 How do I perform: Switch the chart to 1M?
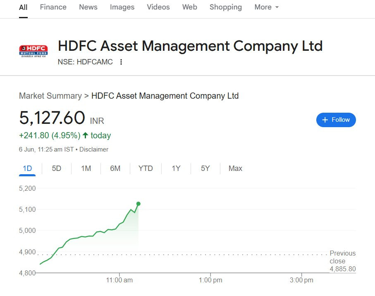click(86, 168)
